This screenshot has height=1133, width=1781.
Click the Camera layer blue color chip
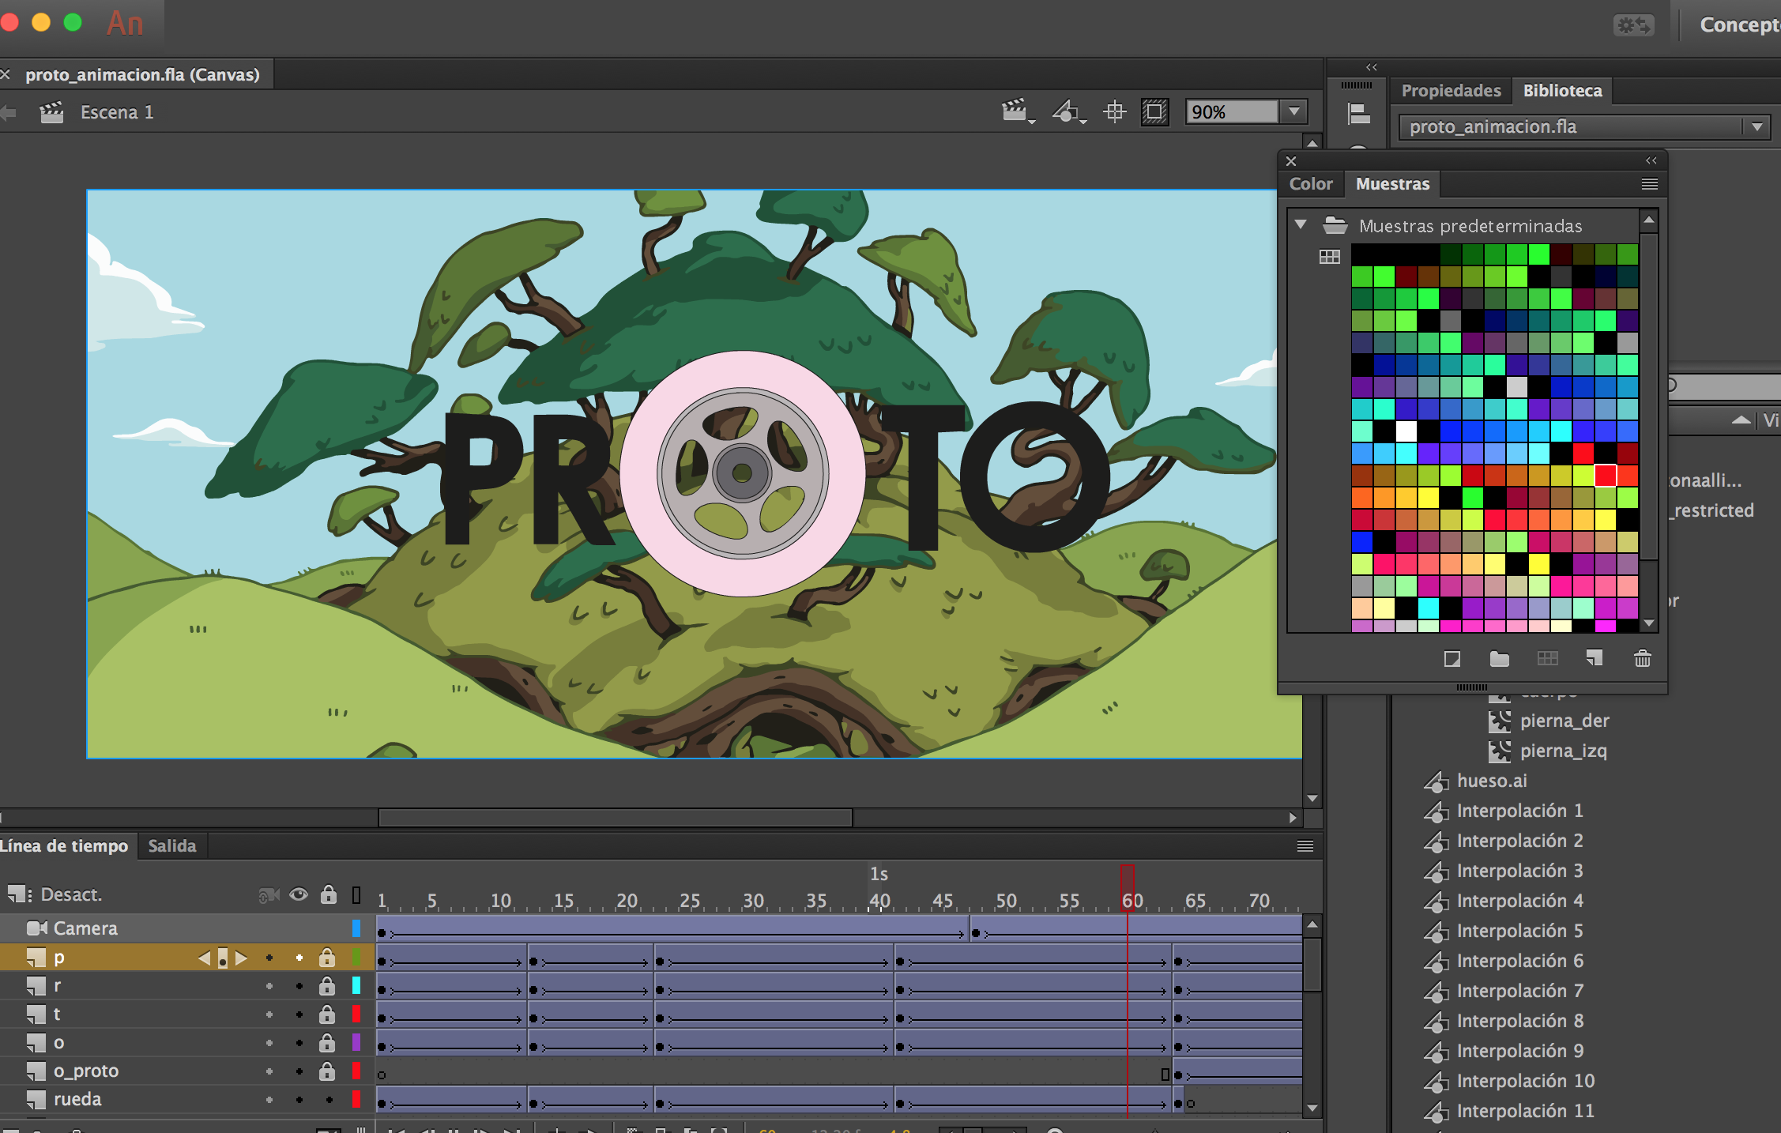click(x=356, y=928)
